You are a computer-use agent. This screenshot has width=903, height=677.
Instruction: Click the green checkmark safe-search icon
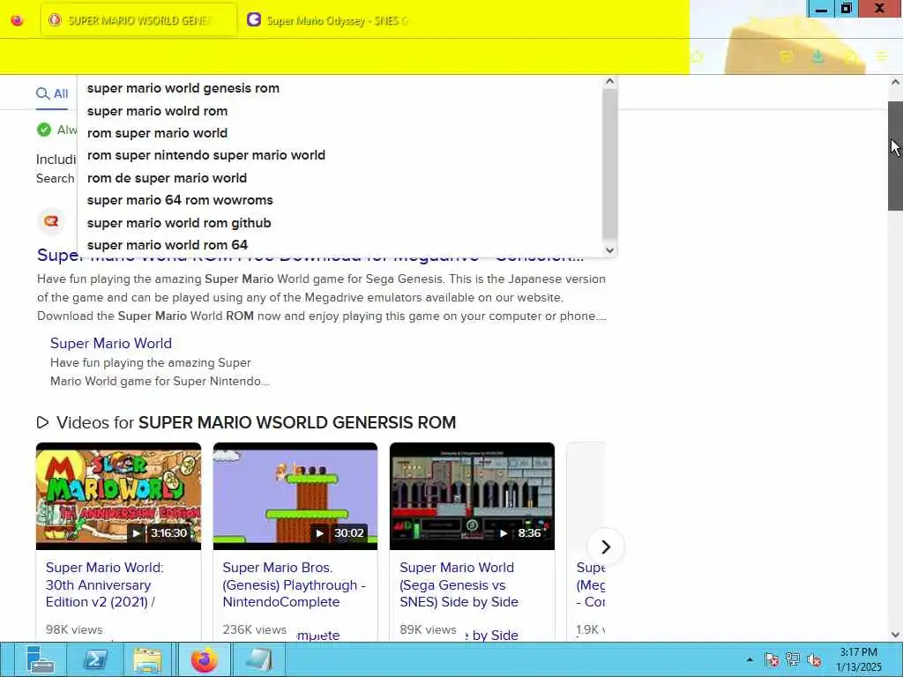44,130
